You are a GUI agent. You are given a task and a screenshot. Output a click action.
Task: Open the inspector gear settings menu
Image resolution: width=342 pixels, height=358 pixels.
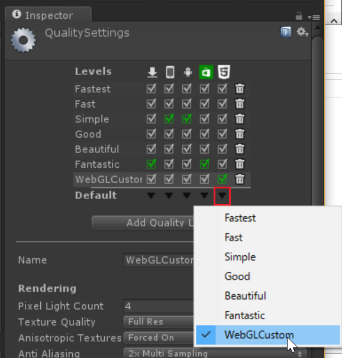click(302, 32)
